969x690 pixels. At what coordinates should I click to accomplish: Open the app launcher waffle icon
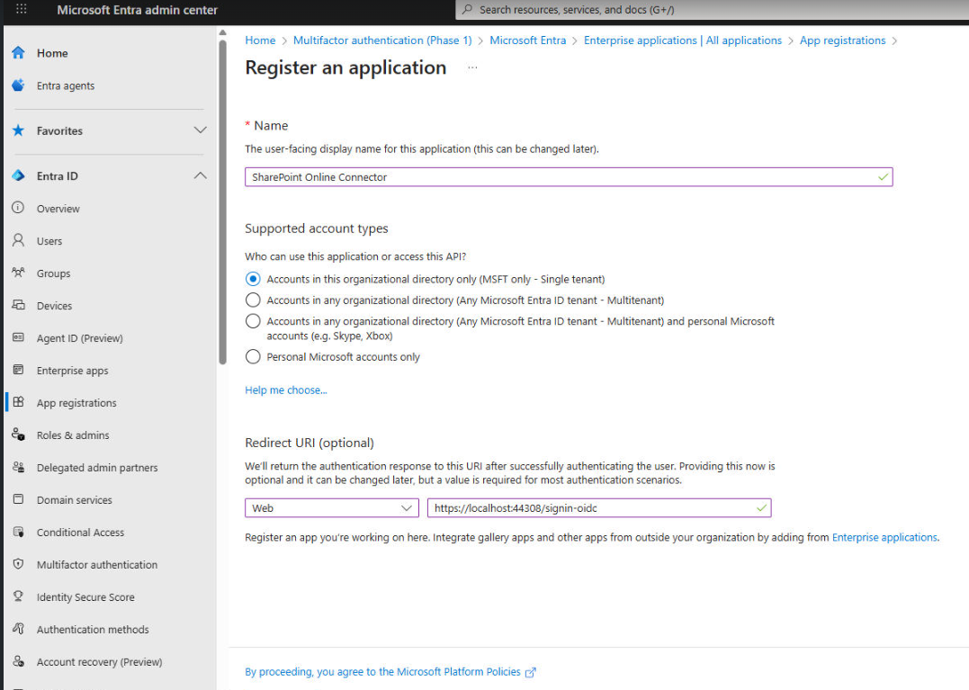pos(22,10)
